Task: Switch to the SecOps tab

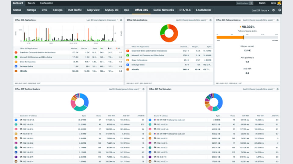Action: [x=58, y=10]
